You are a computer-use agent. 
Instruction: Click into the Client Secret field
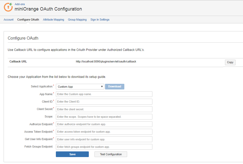click(104, 109)
